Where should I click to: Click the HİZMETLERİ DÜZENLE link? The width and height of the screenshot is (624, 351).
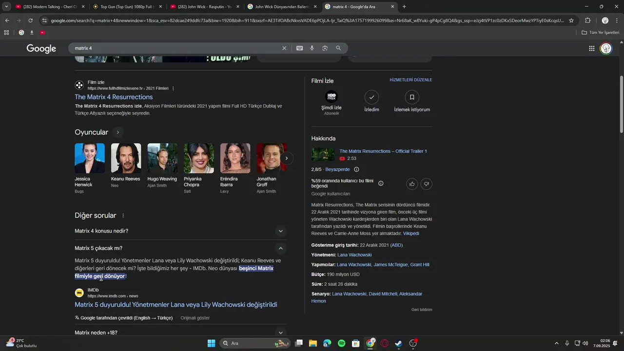(411, 80)
